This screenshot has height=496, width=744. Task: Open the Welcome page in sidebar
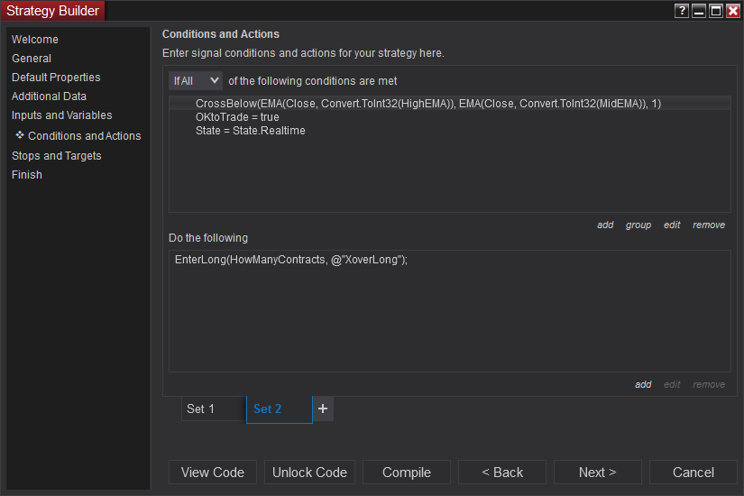tap(35, 40)
